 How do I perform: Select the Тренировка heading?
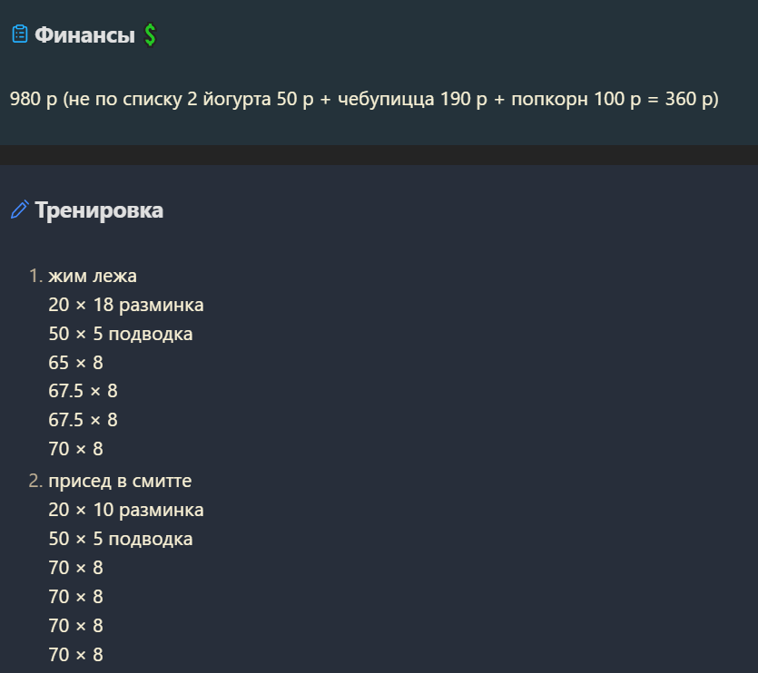pyautogui.click(x=99, y=210)
